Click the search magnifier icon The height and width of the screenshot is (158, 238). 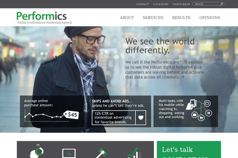click(222, 4)
